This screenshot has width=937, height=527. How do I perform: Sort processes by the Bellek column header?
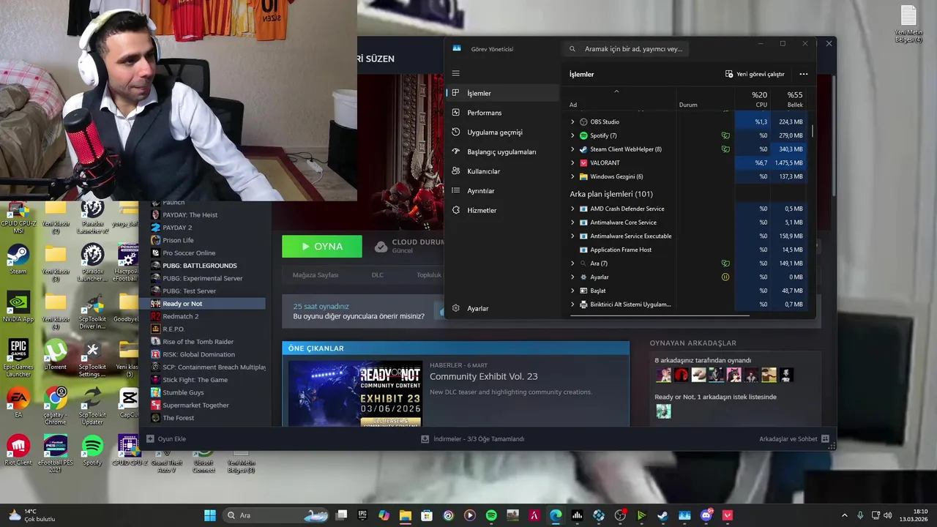point(789,99)
